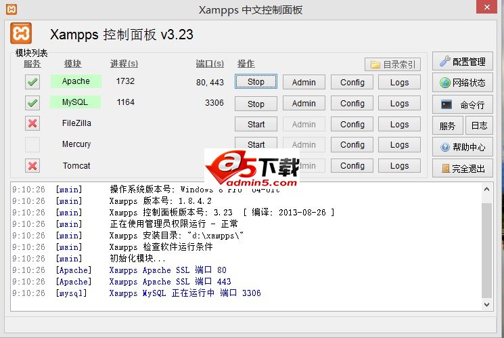
Task: Select the Mercury module name
Action: coord(76,144)
